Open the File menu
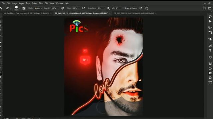This screenshot has height=119, width=213. 3,3
